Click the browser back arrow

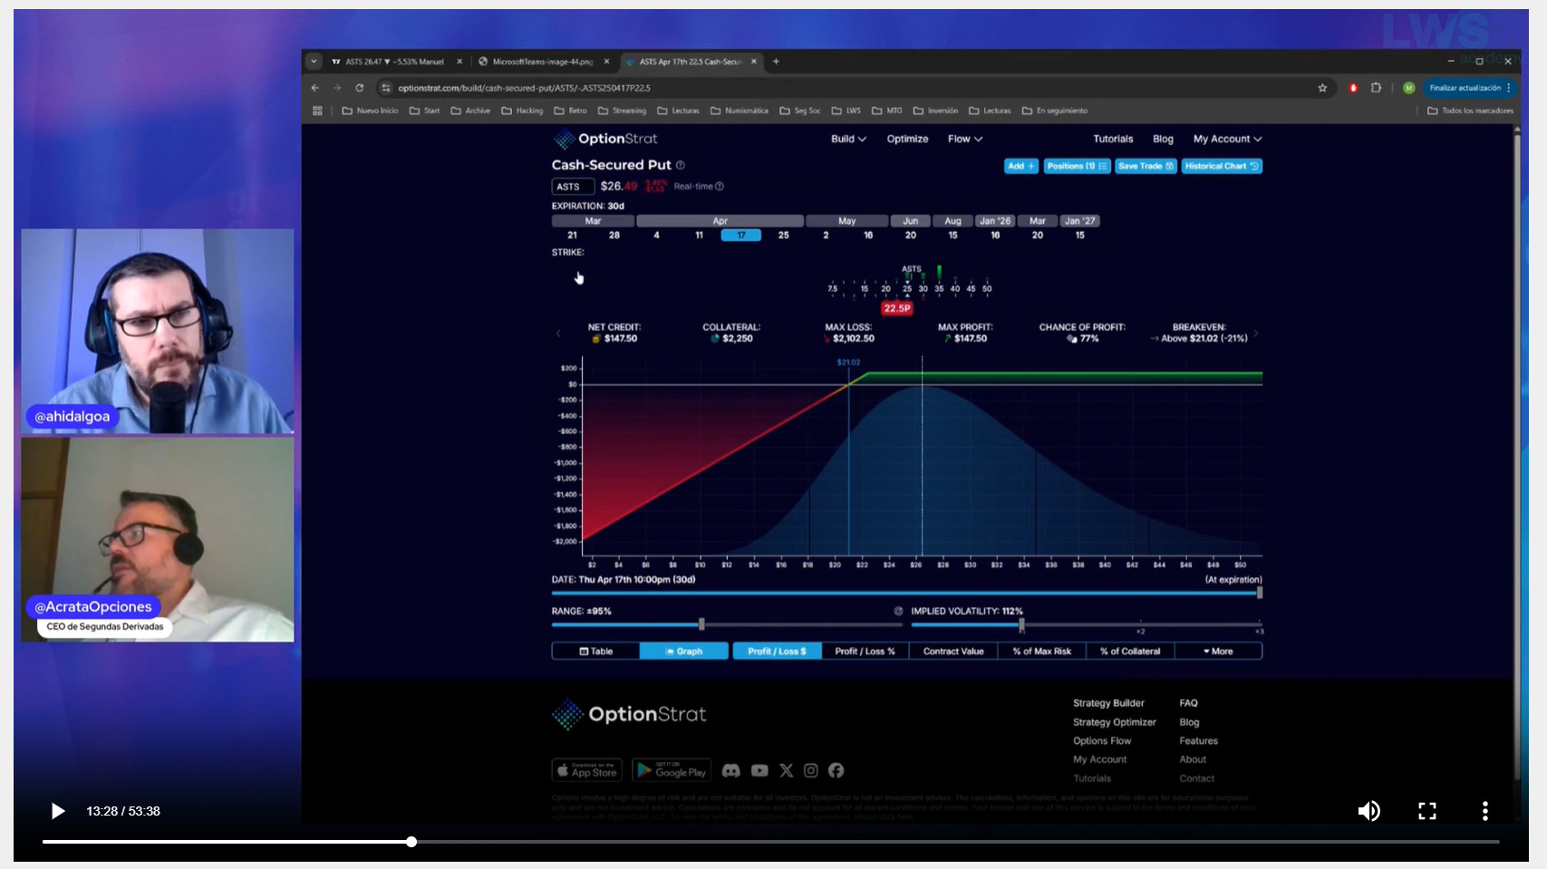point(314,88)
